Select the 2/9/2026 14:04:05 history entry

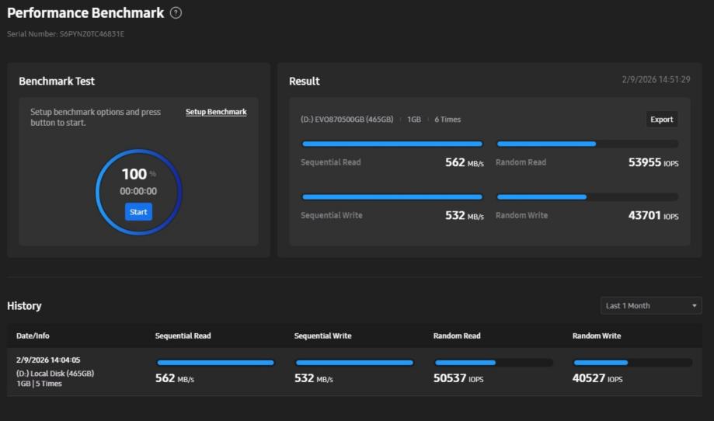tap(48, 360)
